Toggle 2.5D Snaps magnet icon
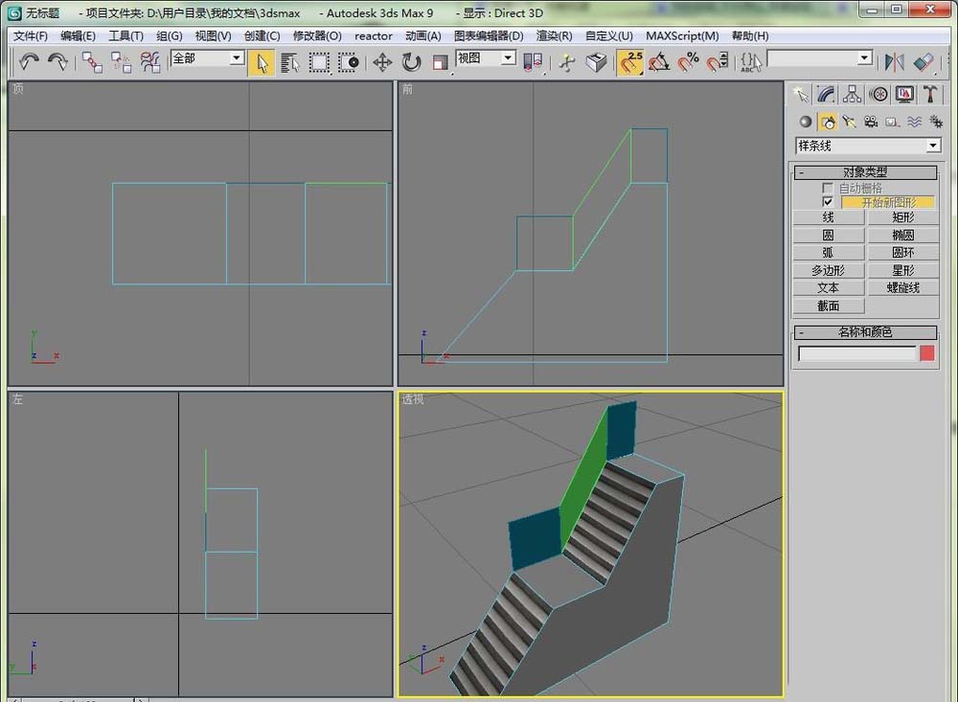958x702 pixels. coord(630,62)
